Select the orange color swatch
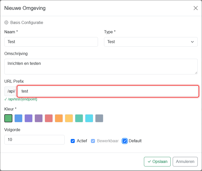202x171 pixels. point(59,118)
